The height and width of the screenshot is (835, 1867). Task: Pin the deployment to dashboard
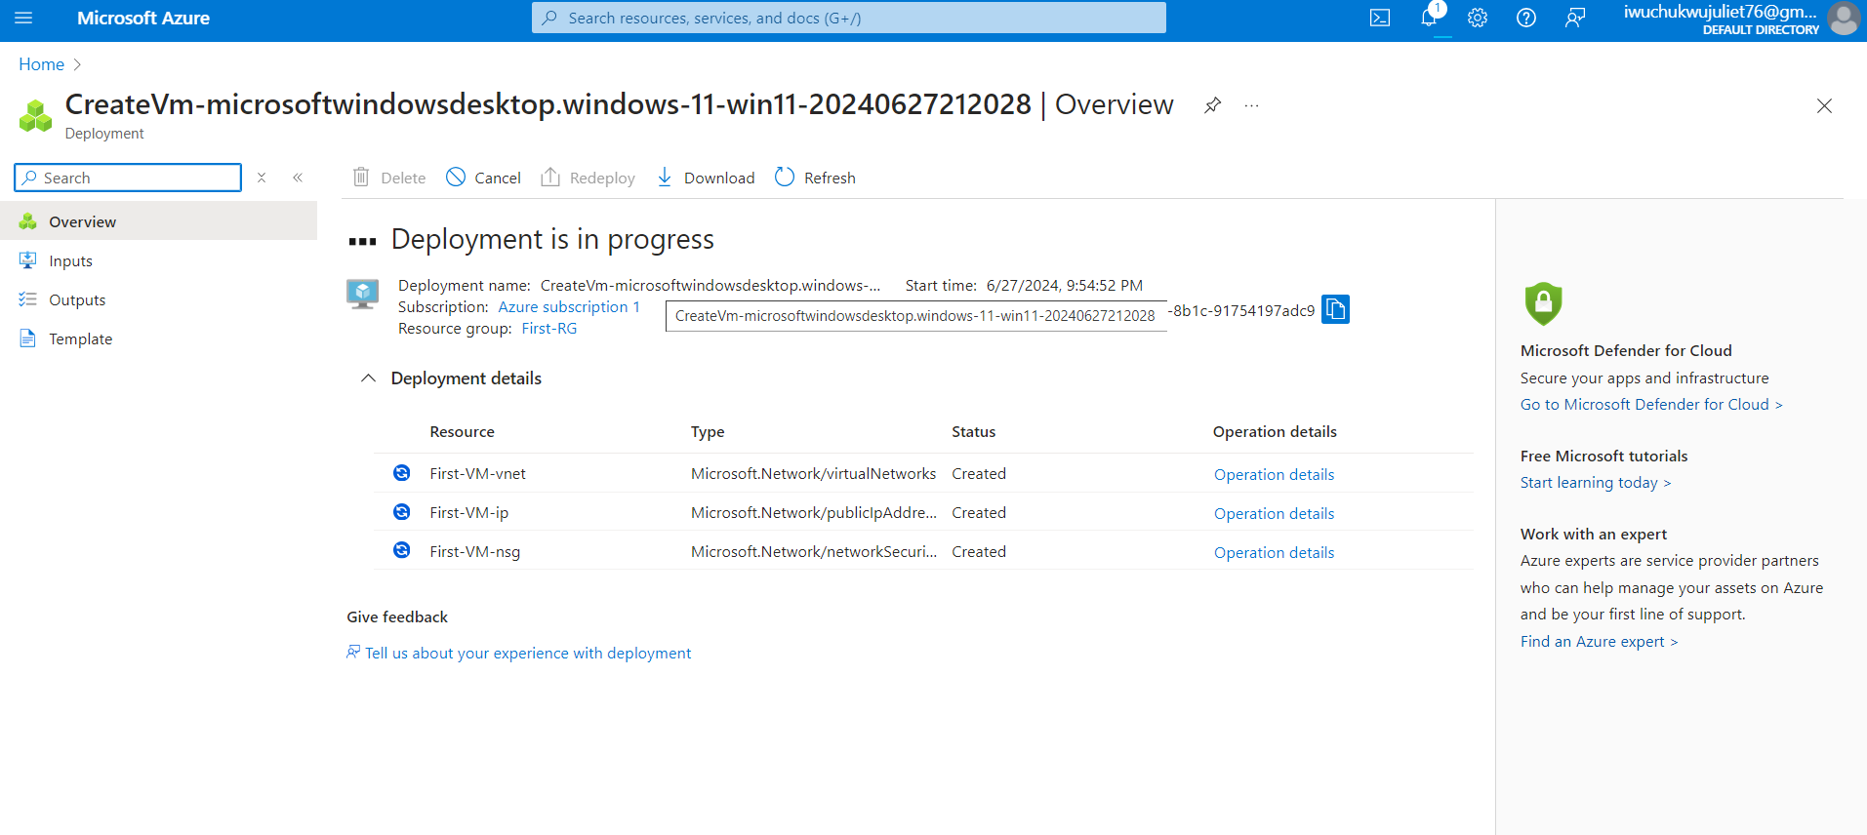(x=1212, y=105)
